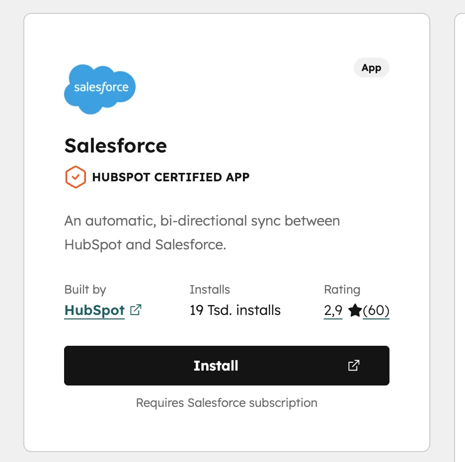
Task: Click the star icon next to the rating
Action: pyautogui.click(x=354, y=310)
